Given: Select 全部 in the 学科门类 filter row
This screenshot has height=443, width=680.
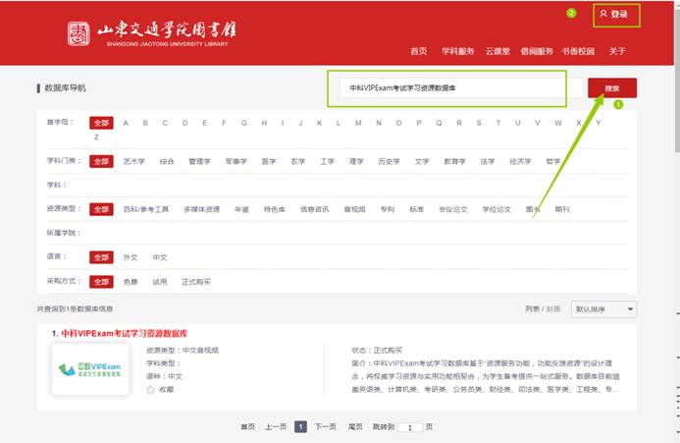Looking at the screenshot, I should click(101, 161).
